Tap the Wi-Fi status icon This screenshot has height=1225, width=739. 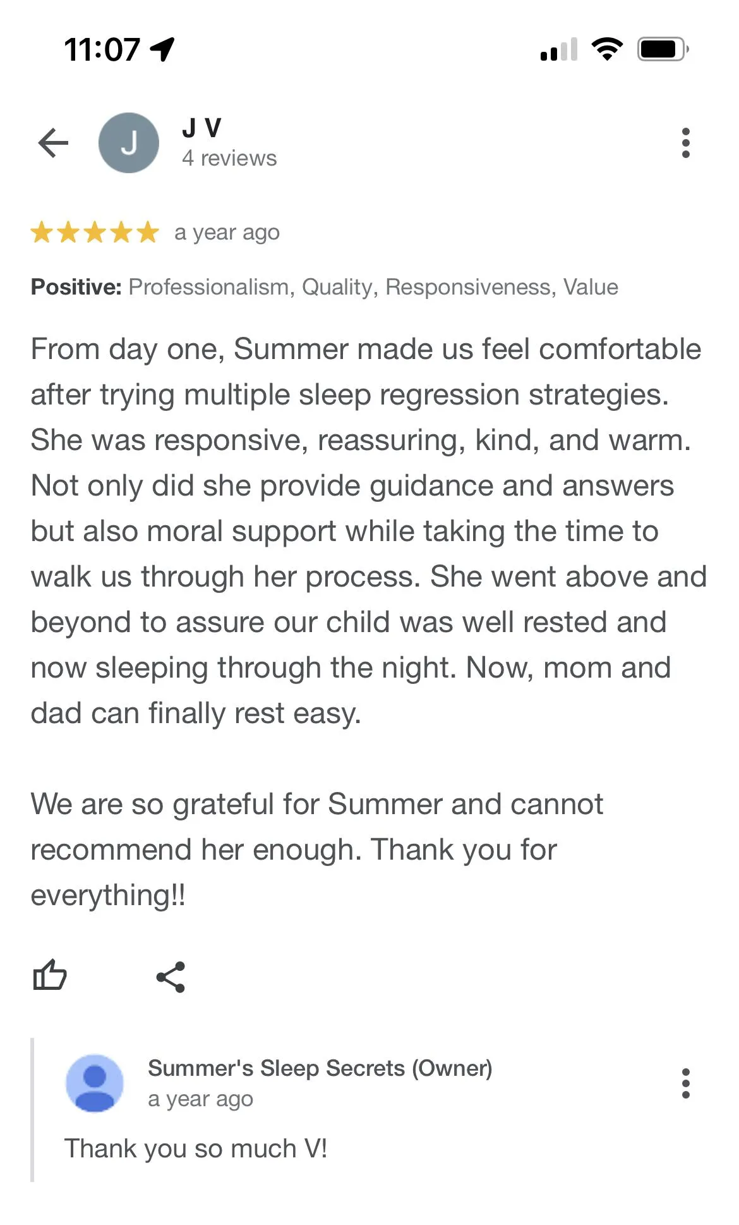tap(607, 49)
